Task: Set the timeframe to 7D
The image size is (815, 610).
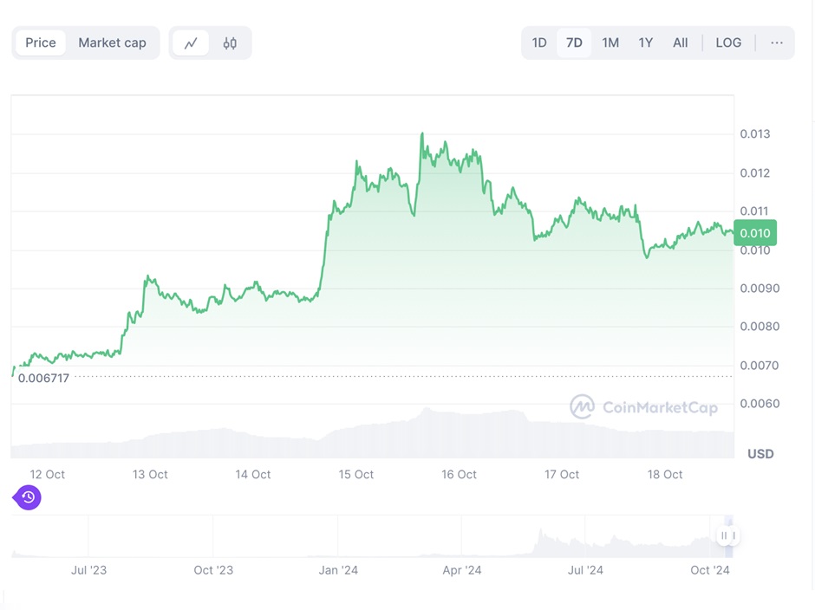Action: [574, 42]
